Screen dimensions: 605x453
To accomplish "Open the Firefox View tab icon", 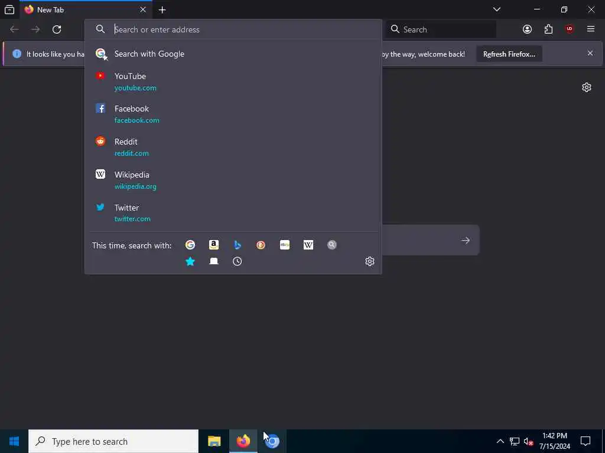I will [9, 9].
